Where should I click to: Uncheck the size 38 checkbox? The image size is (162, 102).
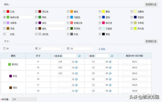coord(68,48)
